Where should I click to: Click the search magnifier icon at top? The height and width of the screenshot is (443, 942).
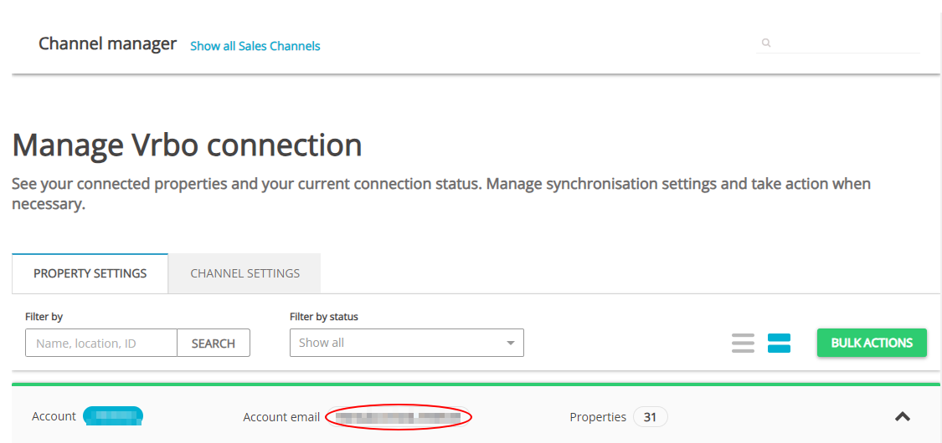766,43
